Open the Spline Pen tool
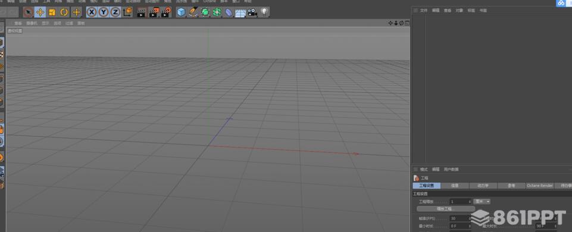Screen dimensions: 572x232 [x=193, y=12]
